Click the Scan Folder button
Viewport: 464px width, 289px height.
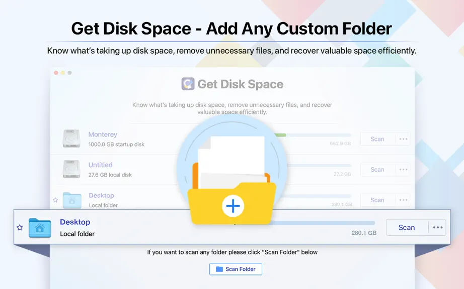(236, 269)
